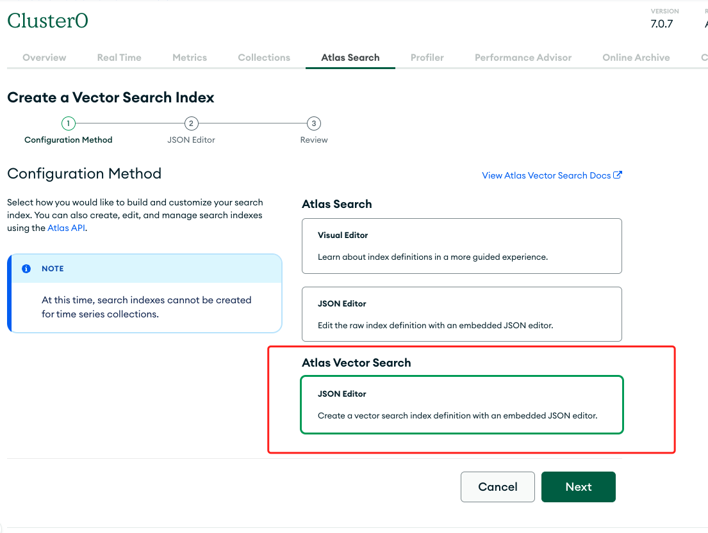Image resolution: width=708 pixels, height=533 pixels.
Task: Click step 1 Configuration Method circle
Action: point(69,123)
